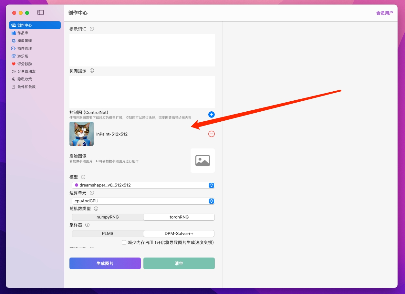Click the 清空 button
The image size is (405, 294).
pyautogui.click(x=179, y=263)
